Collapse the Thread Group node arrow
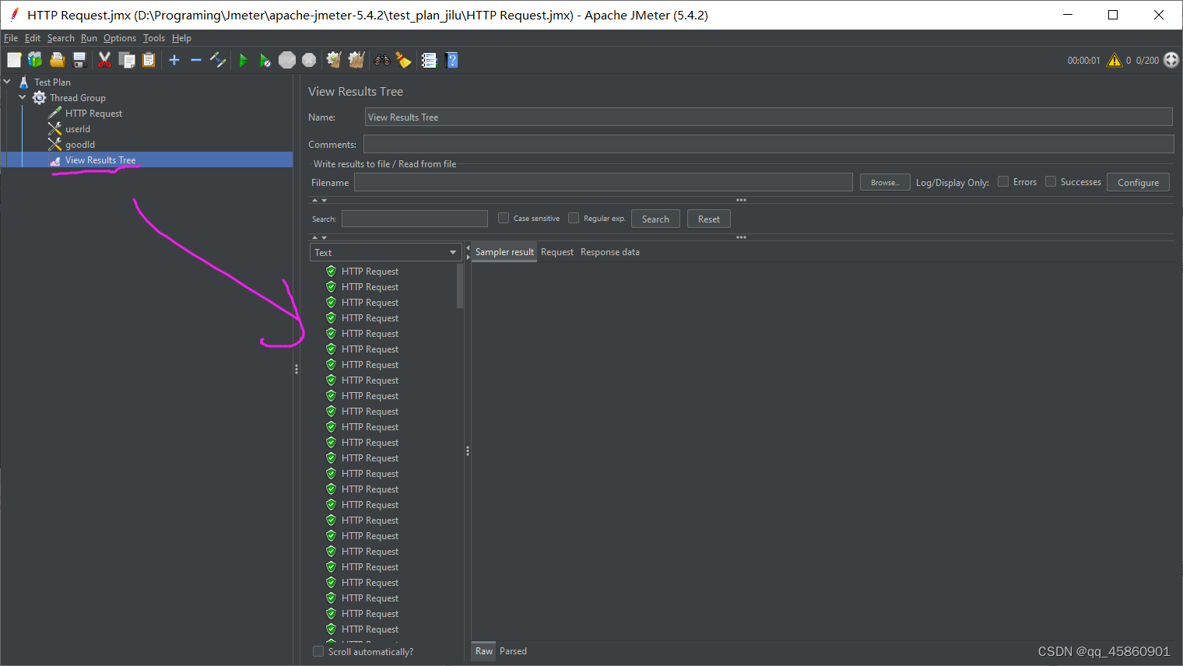The height and width of the screenshot is (666, 1183). point(23,97)
